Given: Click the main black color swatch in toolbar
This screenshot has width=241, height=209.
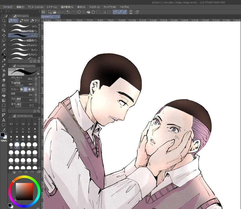Looking at the screenshot, I should tap(3, 135).
